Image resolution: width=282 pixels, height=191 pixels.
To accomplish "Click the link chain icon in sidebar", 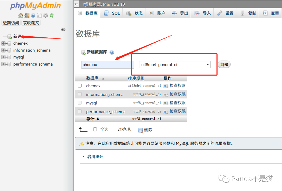I will click(x=63, y=30).
